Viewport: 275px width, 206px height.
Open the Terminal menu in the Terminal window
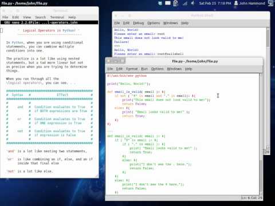[x=57, y=17]
